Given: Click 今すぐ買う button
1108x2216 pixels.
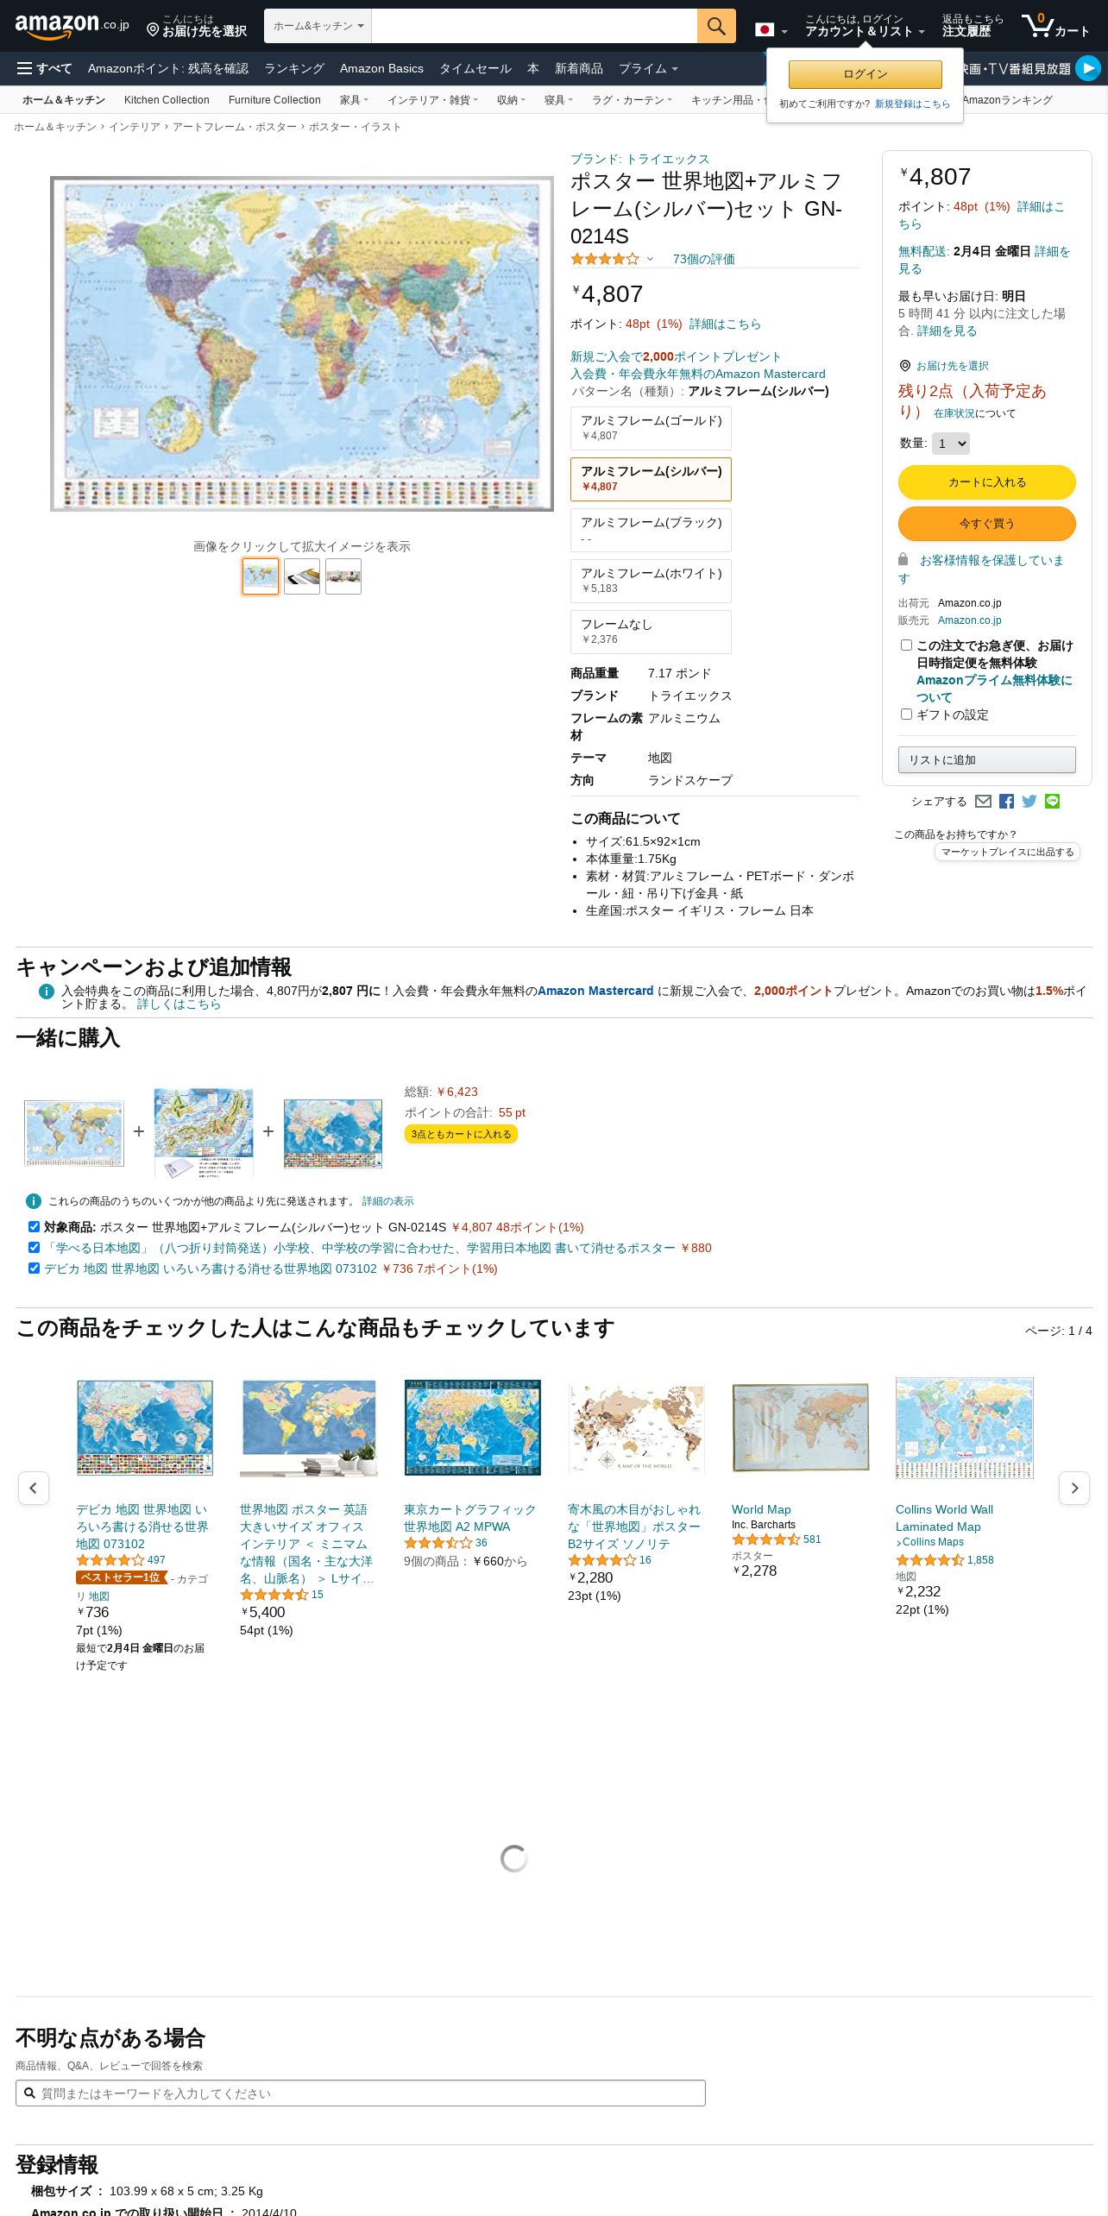Looking at the screenshot, I should (x=987, y=524).
